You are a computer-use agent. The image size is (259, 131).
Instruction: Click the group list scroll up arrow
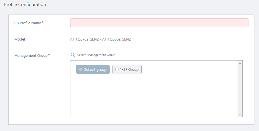(x=240, y=63)
